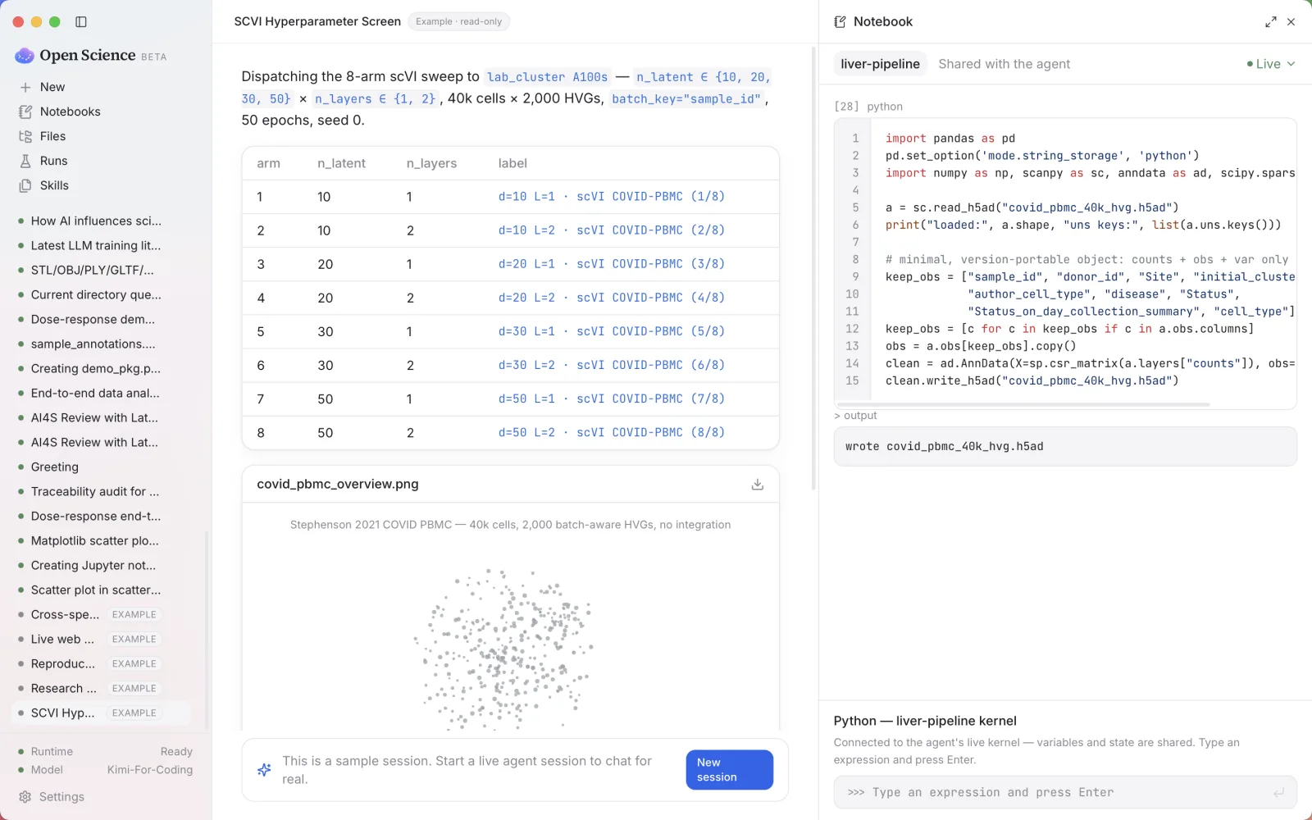This screenshot has width=1312, height=820.
Task: Open 'Latest LLM training lit...' session
Action: point(96,245)
